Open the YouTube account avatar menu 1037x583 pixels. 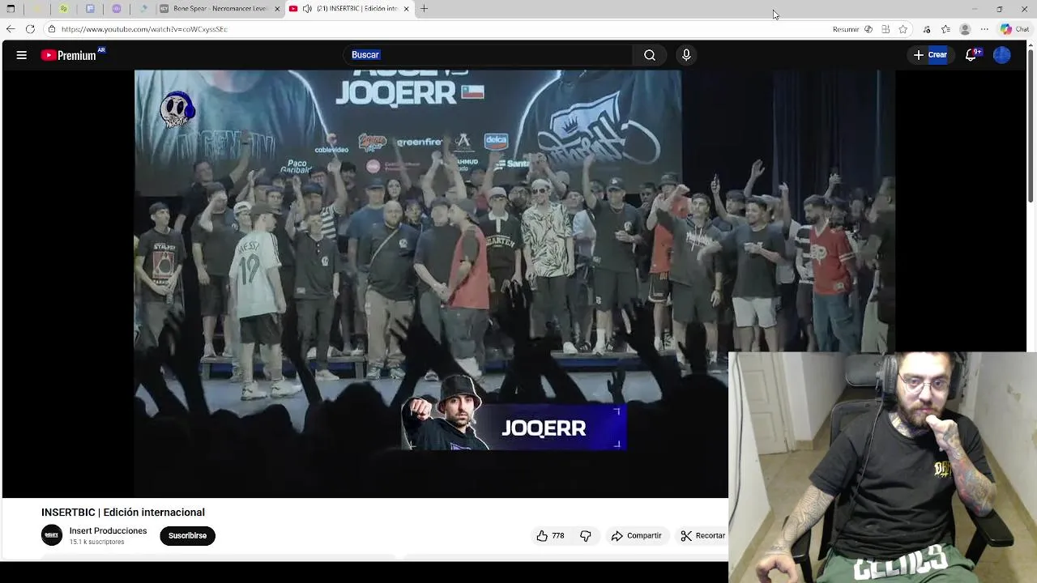point(1002,55)
